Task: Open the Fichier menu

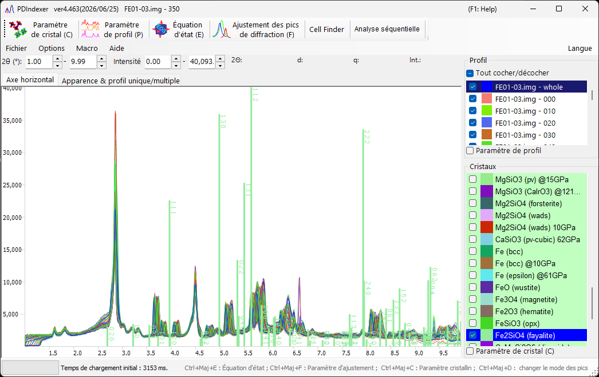Action: coord(17,49)
